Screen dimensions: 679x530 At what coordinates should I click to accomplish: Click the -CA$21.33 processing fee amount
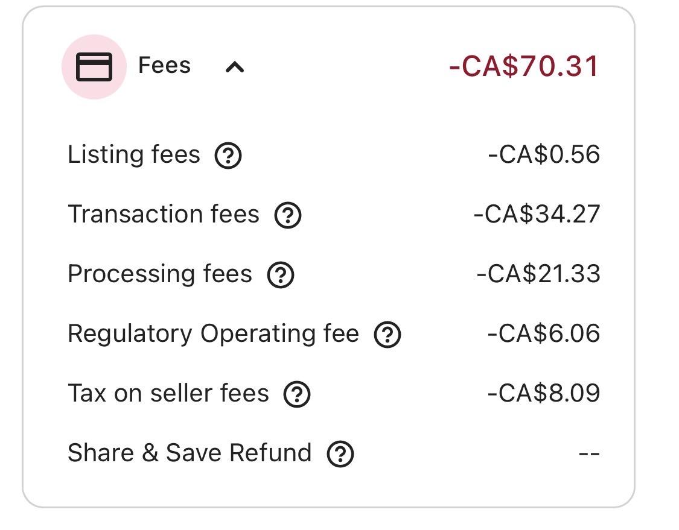coord(538,274)
